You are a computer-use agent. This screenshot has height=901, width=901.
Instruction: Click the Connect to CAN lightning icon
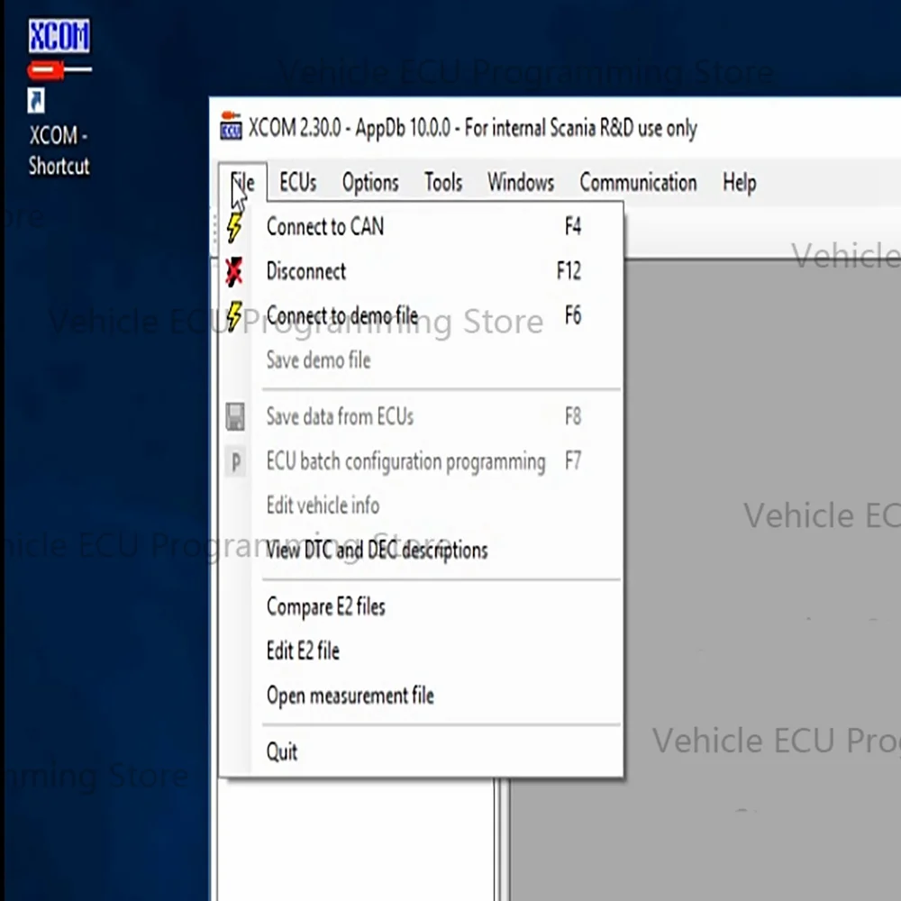click(234, 227)
